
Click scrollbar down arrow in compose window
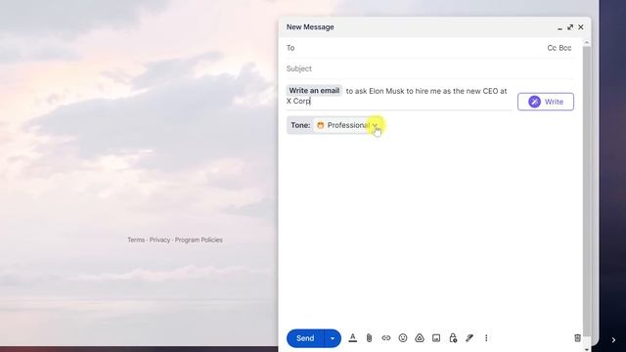pos(587,349)
